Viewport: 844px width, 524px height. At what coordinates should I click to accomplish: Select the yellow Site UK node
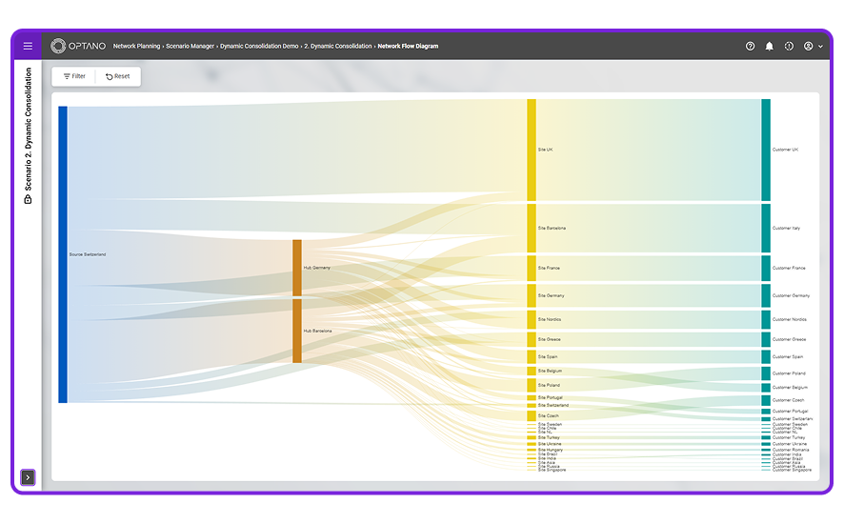click(532, 150)
